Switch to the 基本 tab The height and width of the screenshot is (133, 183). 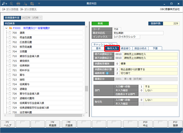pos(98,48)
